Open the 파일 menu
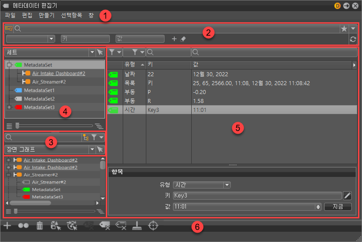362x242 pixels. (x=10, y=16)
